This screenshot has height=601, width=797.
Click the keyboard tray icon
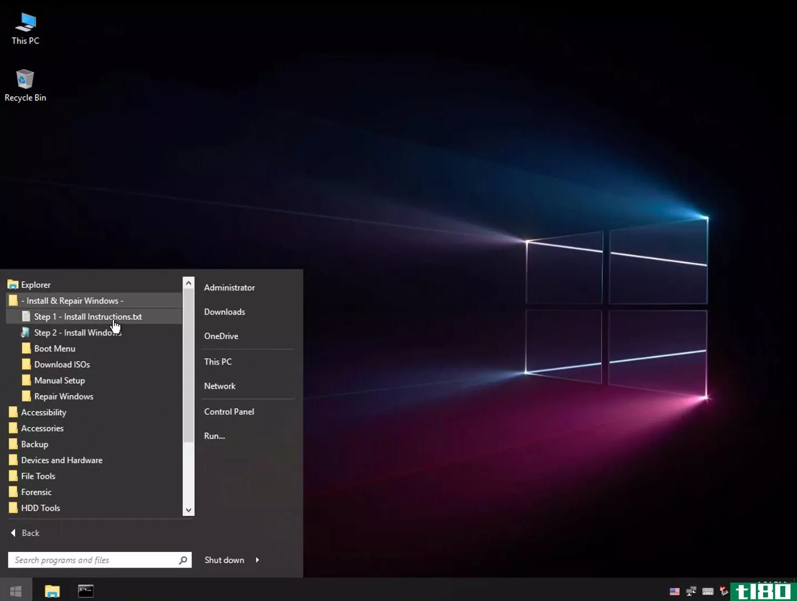[x=708, y=592]
